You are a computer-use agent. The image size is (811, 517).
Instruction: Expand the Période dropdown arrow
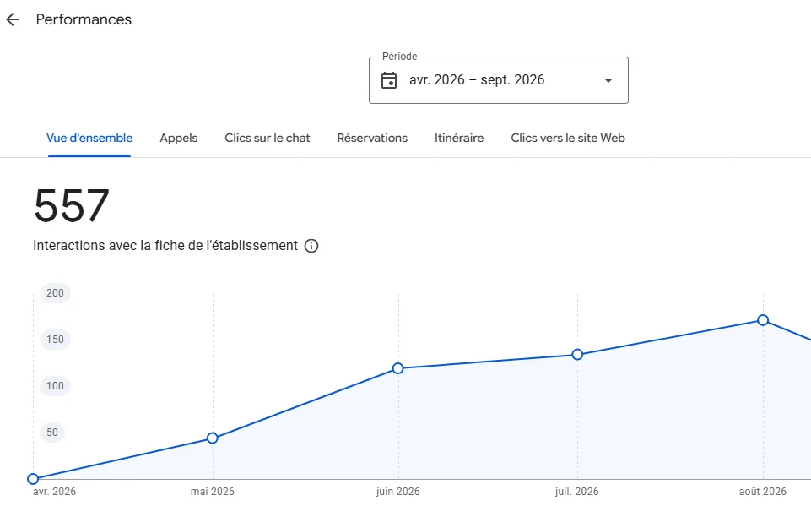(608, 80)
